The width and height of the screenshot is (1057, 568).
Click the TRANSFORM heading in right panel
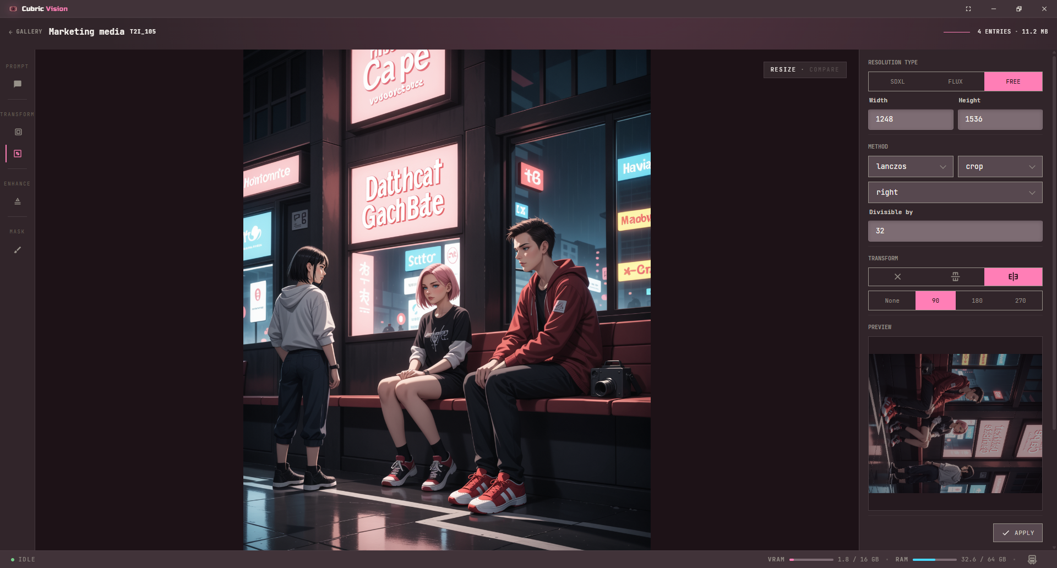point(883,259)
